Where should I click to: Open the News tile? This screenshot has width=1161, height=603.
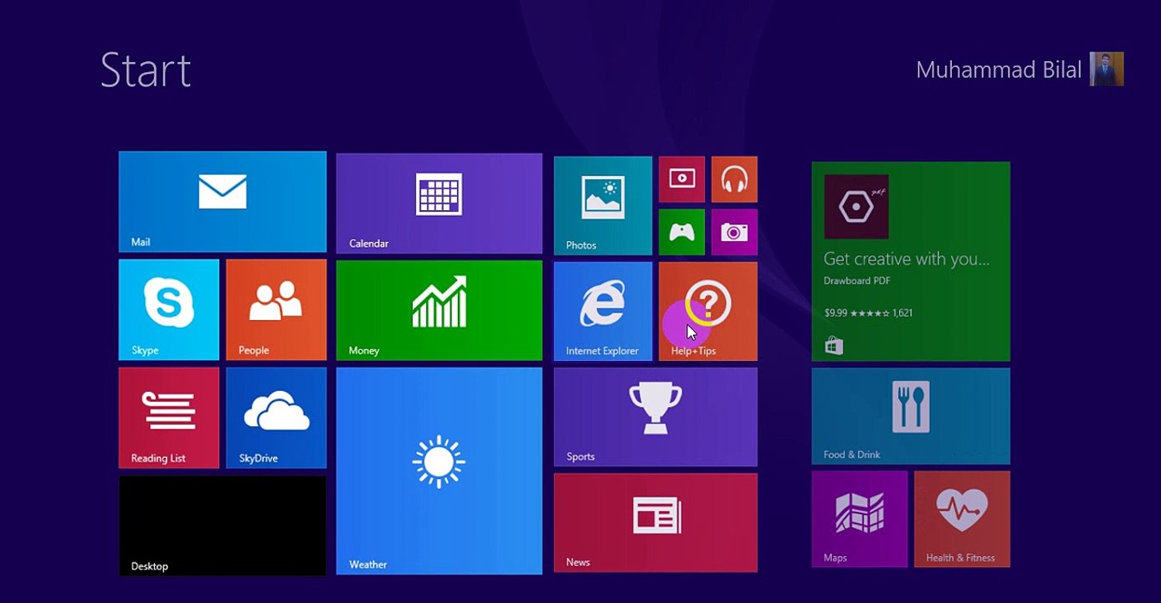pos(655,523)
